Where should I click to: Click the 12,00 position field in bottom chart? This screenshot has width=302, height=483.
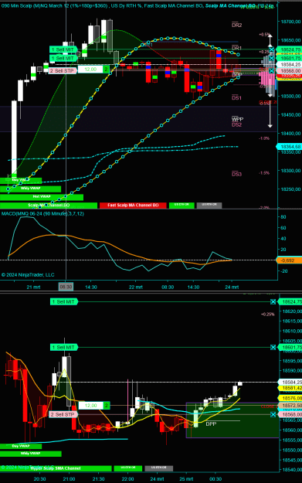tap(91, 406)
